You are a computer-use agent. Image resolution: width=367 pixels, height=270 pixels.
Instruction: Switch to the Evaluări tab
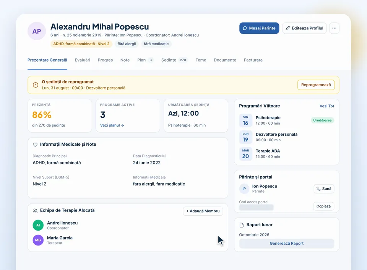[83, 60]
